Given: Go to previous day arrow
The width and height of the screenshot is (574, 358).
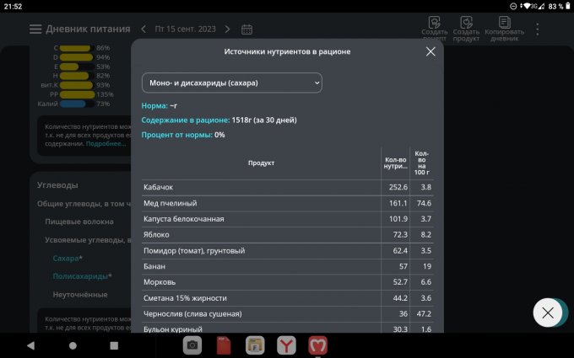Looking at the screenshot, I should [x=143, y=29].
